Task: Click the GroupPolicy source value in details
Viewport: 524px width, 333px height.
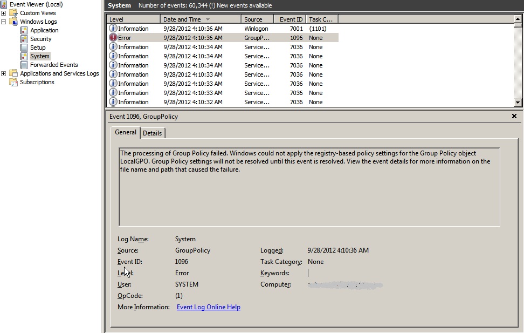Action: tap(192, 250)
